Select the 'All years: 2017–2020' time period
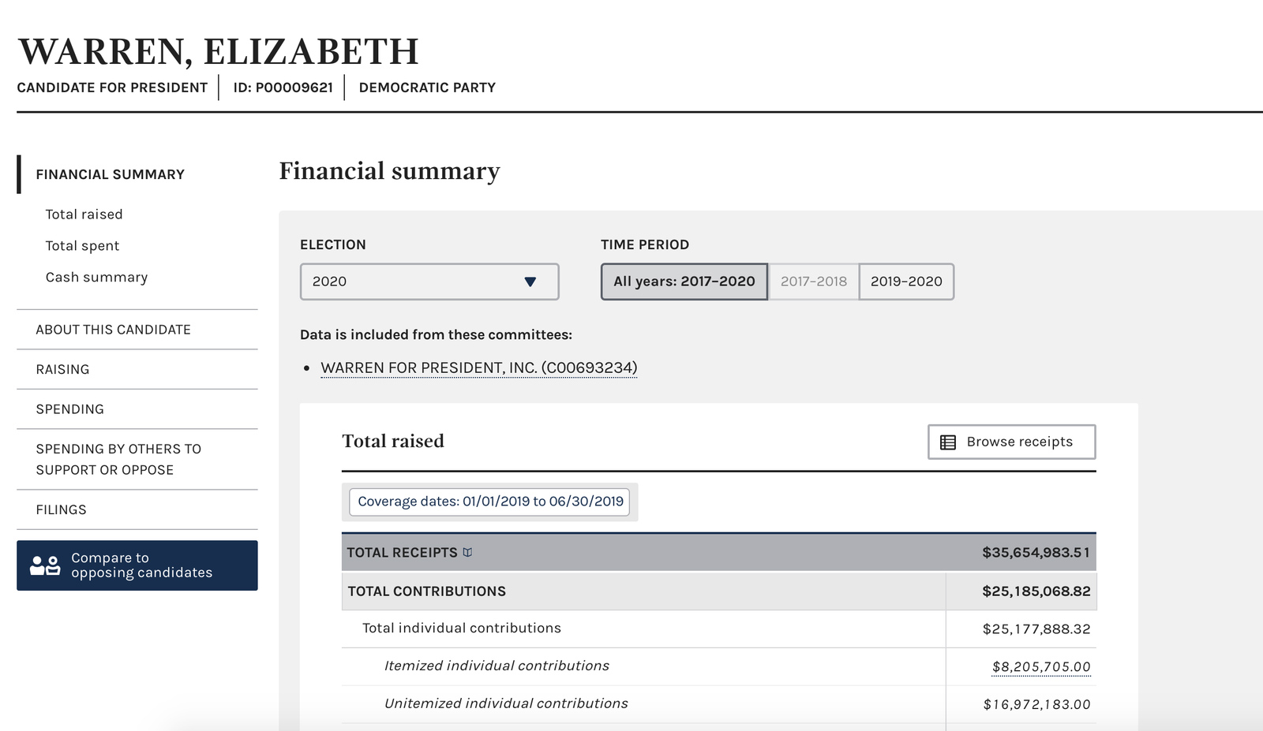Screen dimensions: 1263x731 pos(683,282)
